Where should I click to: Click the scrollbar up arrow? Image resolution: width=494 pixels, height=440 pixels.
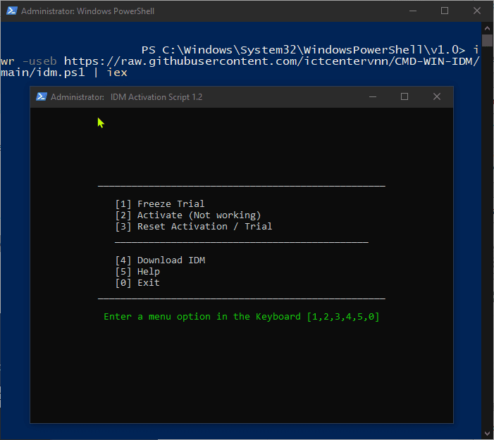click(x=487, y=28)
